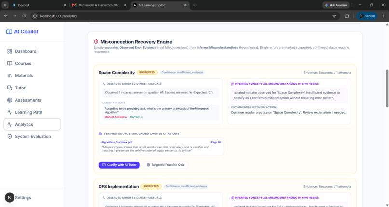Click the Mergesort primary drawback question text

pyautogui.click(x=156, y=110)
